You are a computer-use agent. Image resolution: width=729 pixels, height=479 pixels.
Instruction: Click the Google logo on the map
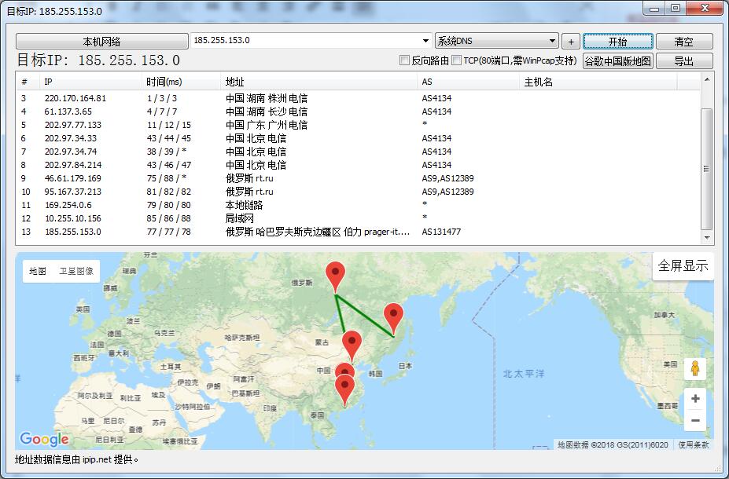[44, 439]
